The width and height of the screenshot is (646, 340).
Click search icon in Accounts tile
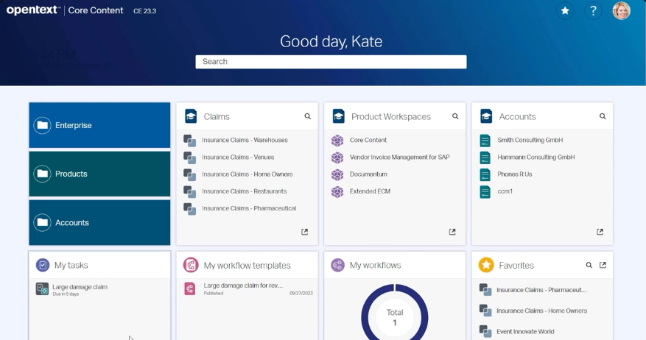tap(603, 116)
